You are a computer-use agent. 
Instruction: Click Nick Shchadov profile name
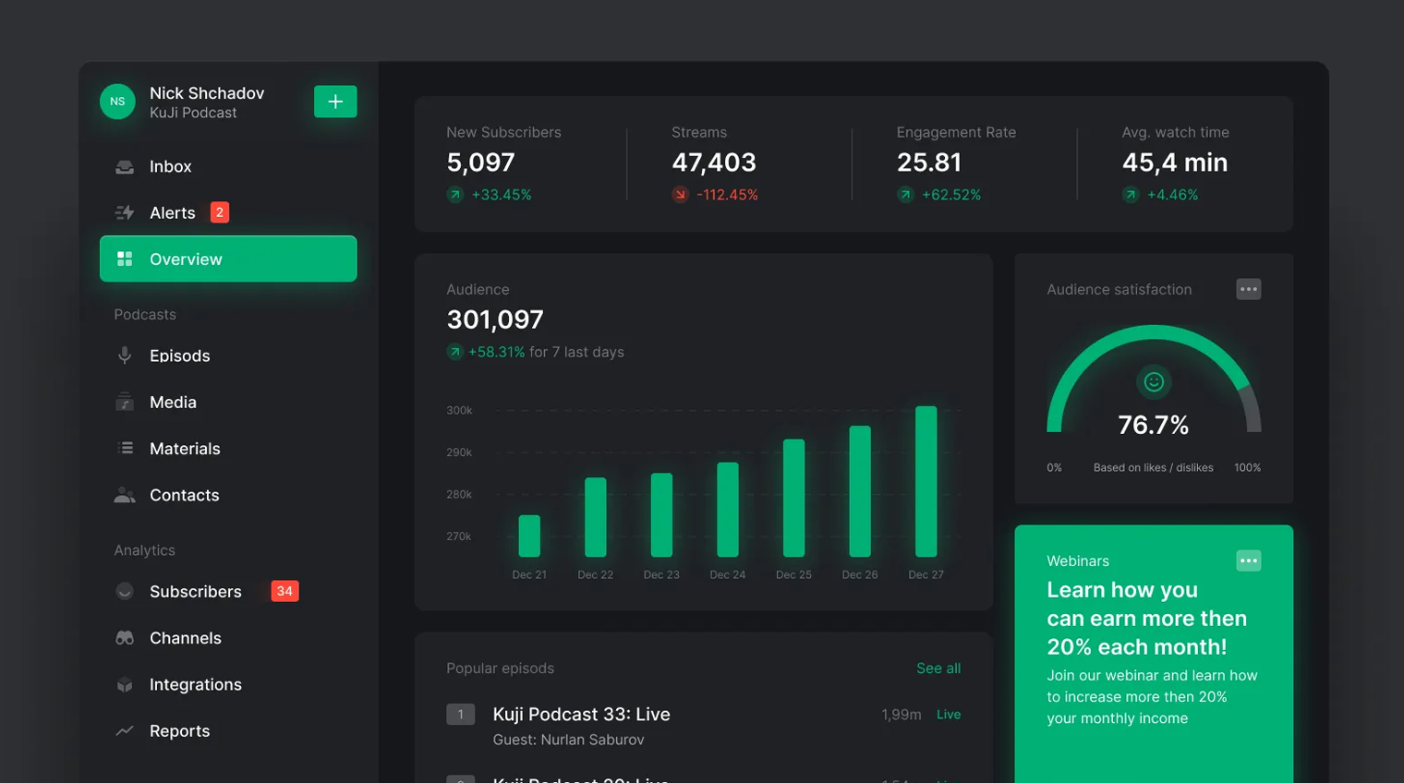coord(207,93)
